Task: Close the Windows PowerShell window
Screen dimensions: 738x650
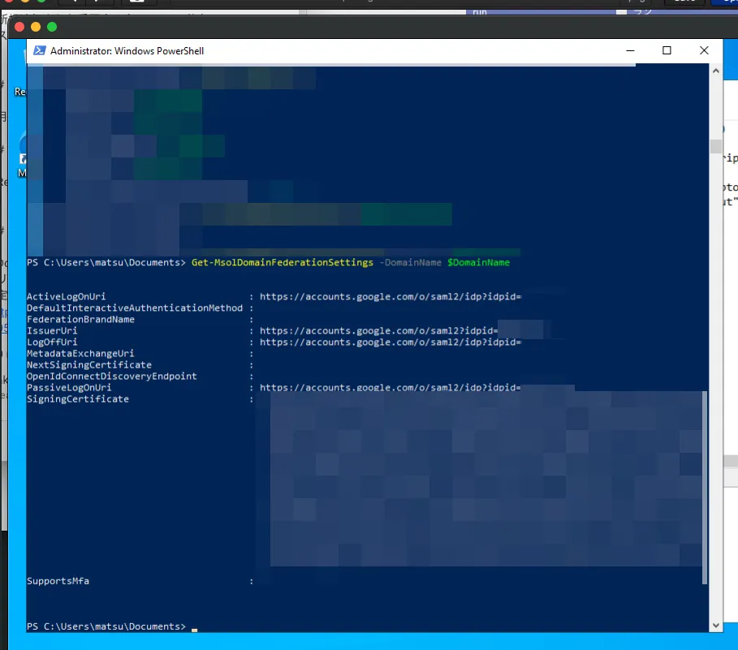Action: pos(704,50)
